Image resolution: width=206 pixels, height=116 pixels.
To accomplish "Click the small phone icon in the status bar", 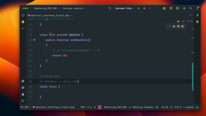I will pyautogui.click(x=95, y=107).
